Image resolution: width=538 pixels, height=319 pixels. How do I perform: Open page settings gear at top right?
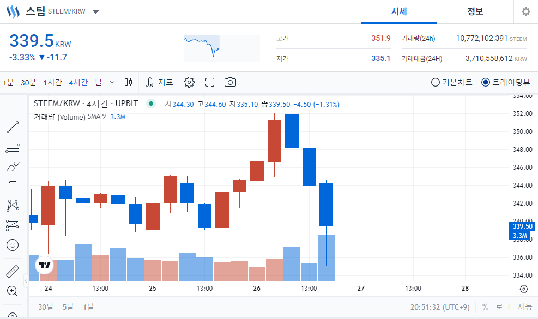point(525,11)
